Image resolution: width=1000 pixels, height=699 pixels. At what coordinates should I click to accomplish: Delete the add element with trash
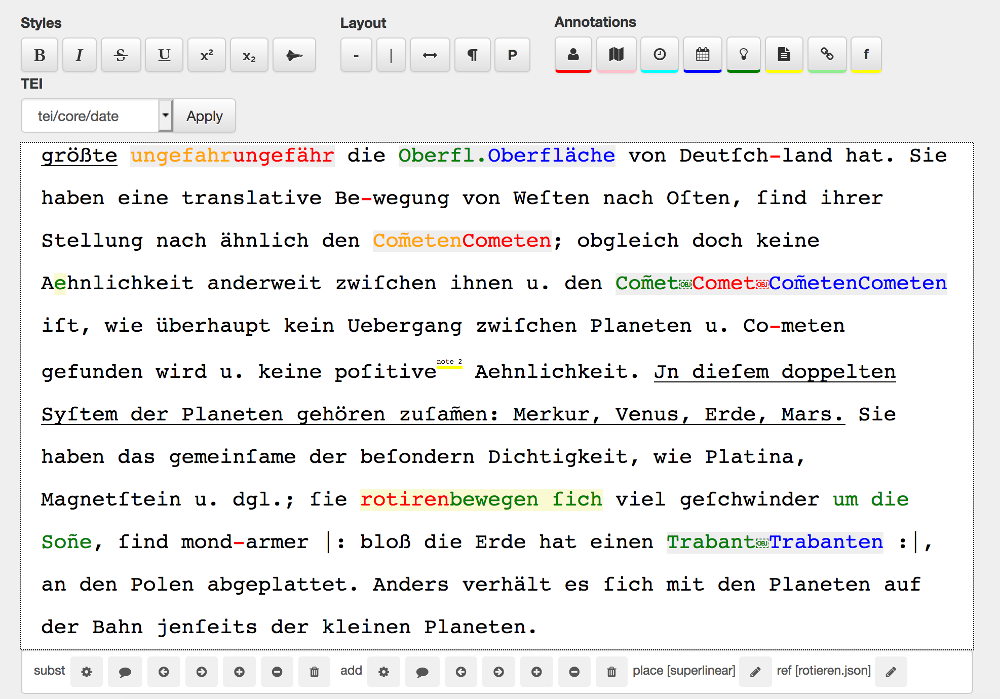612,672
